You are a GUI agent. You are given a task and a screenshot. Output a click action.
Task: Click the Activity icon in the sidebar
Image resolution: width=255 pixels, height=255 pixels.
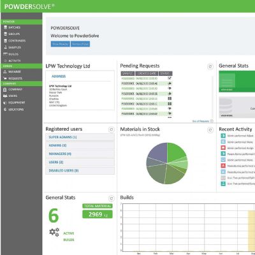(x=6, y=61)
